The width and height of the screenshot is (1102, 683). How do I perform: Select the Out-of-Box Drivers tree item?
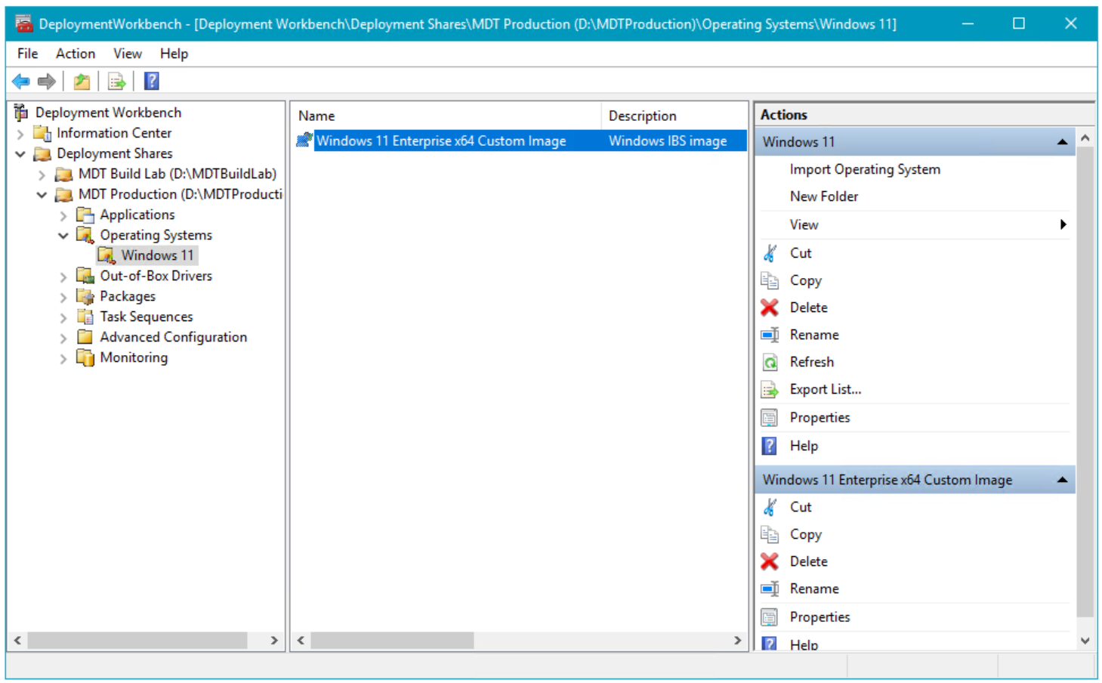(156, 277)
